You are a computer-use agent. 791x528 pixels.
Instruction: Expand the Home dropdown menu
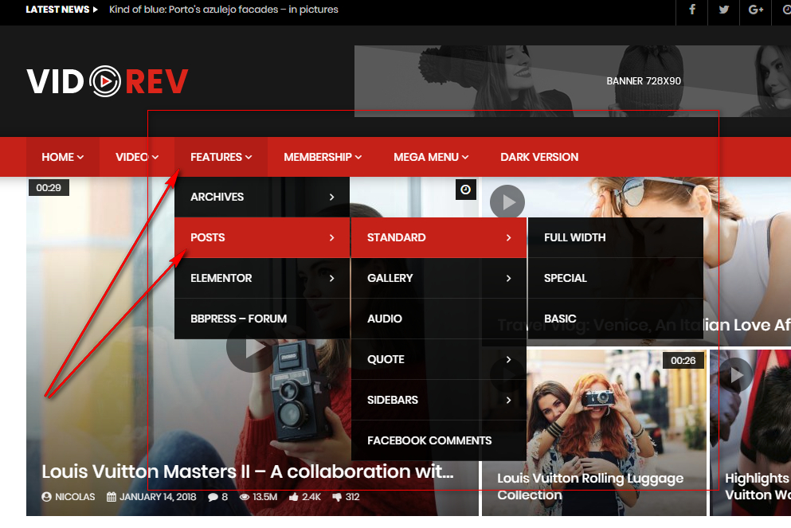pyautogui.click(x=62, y=157)
